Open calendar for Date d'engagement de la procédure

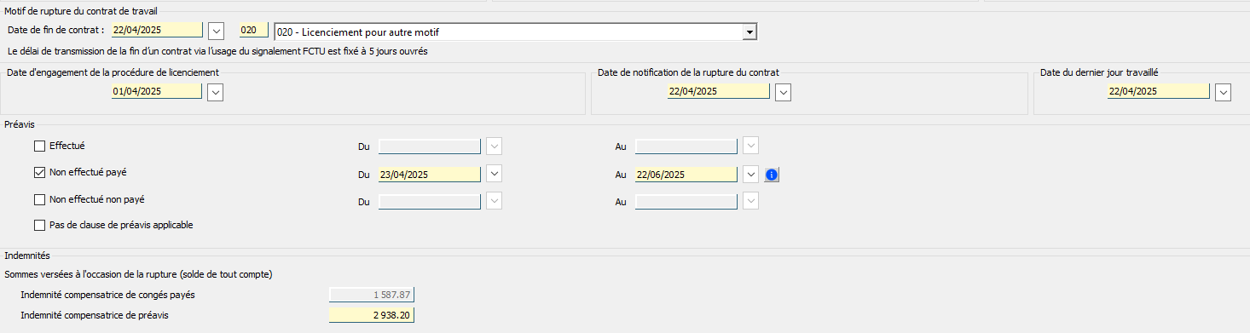pos(215,91)
